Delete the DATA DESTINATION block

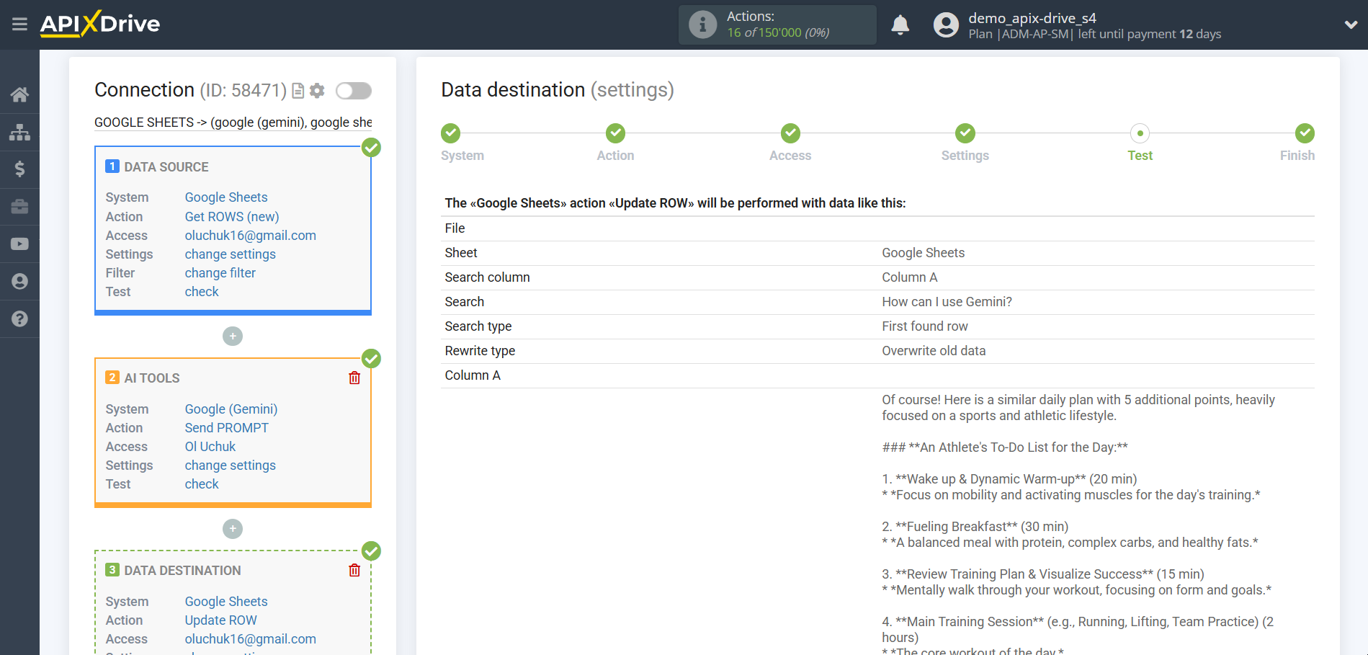(x=354, y=571)
